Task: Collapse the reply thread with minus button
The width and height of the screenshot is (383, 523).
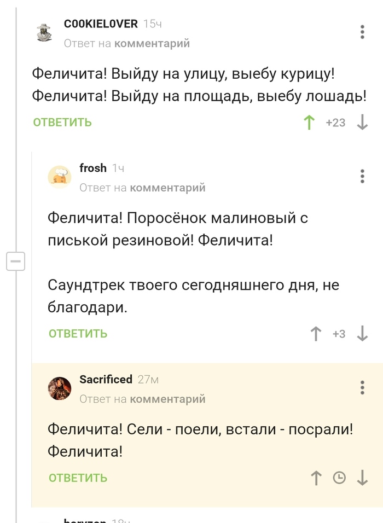Action: [15, 262]
